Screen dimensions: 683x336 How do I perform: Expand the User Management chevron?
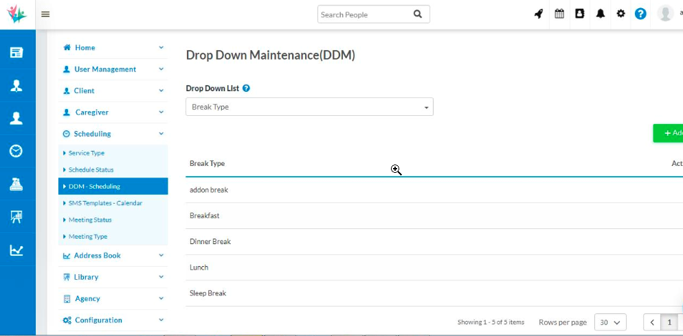[x=161, y=69]
